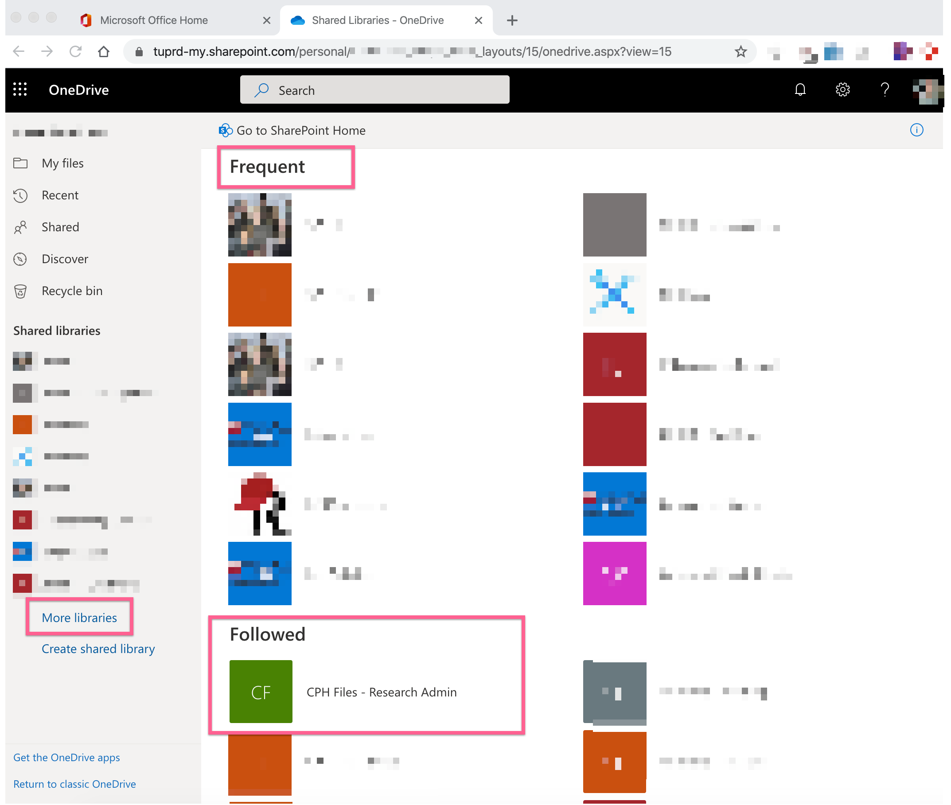Click the Recent clock icon
The width and height of the screenshot is (951, 805).
click(20, 195)
